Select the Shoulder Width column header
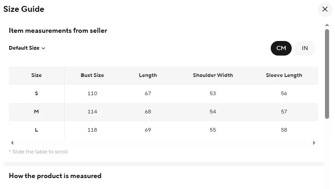 [x=213, y=75]
